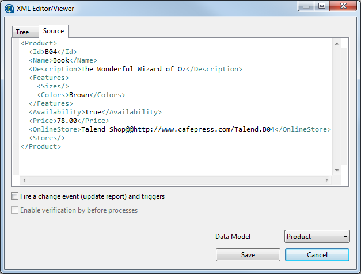The height and width of the screenshot is (274, 361).
Task: Click the vertical scrollbar down arrow
Action: click(x=337, y=171)
